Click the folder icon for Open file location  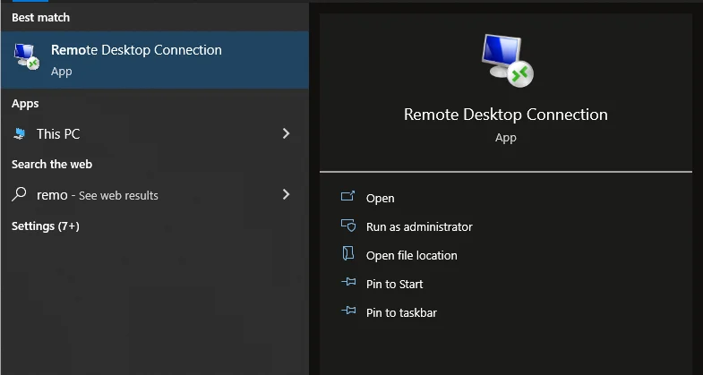(x=347, y=253)
